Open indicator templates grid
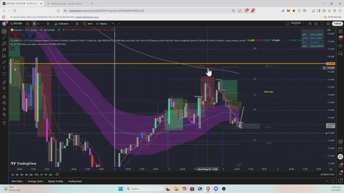The image size is (344, 193). pyautogui.click(x=77, y=24)
